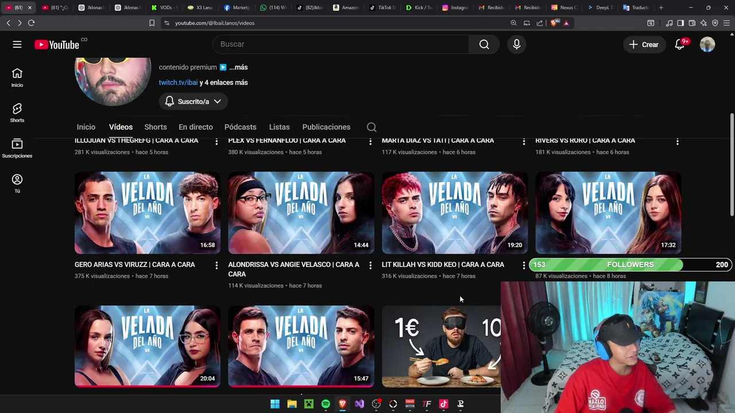The height and width of the screenshot is (413, 735).
Task: Switch to the DeepL browser tab
Action: point(601,7)
